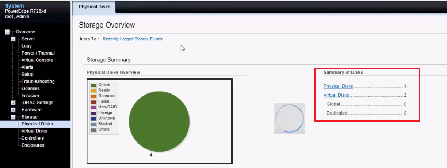Image resolution: width=447 pixels, height=168 pixels.
Task: Click the purple Foreign legend swatch
Action: (x=93, y=113)
